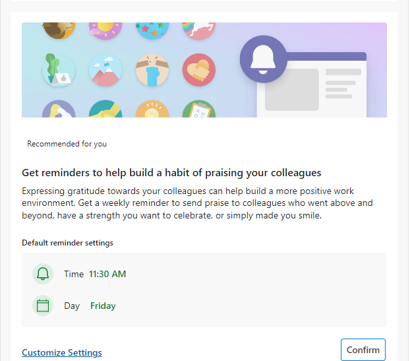This screenshot has height=361, width=410.
Task: Open Customize Settings link
Action: coord(62,352)
